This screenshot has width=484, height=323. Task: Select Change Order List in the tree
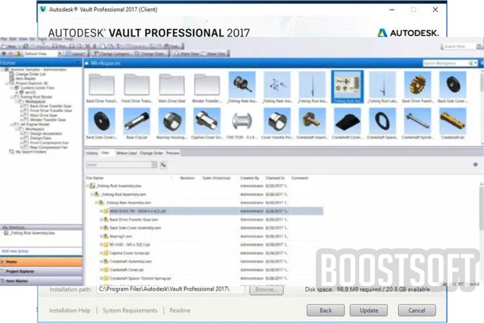30,74
